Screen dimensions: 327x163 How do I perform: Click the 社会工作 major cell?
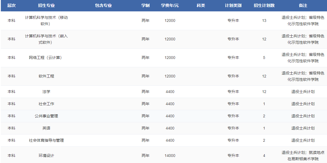click(46, 104)
